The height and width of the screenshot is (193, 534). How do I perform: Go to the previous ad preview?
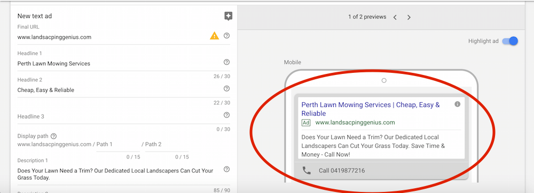(395, 17)
